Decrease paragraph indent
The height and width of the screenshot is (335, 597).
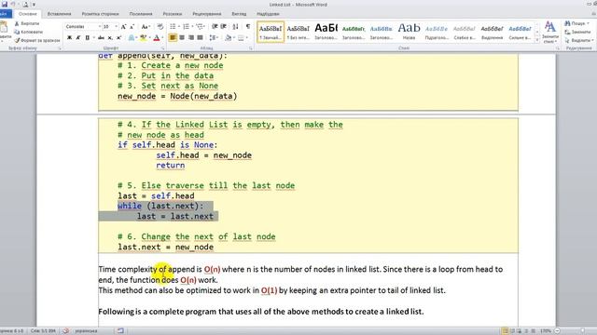[215, 27]
